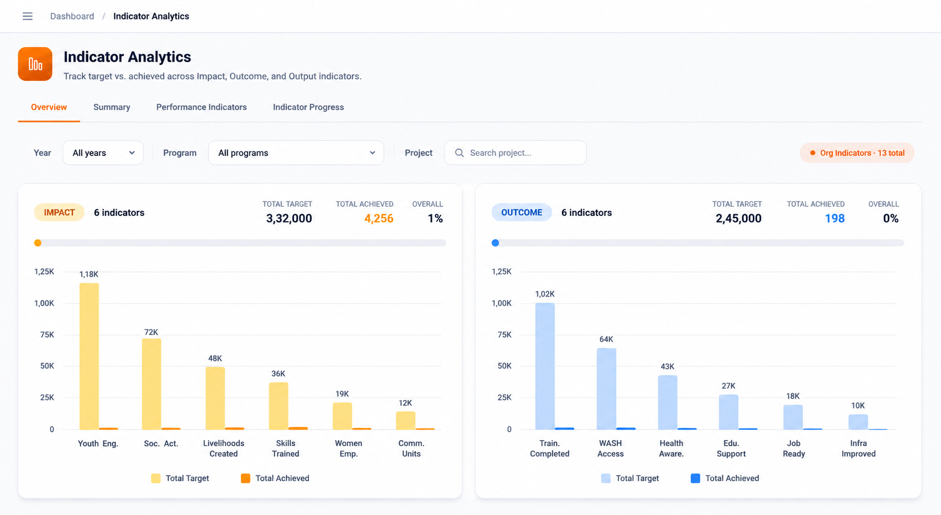Click the orange Indicator Analytics logo icon
941x515 pixels.
[x=35, y=64]
